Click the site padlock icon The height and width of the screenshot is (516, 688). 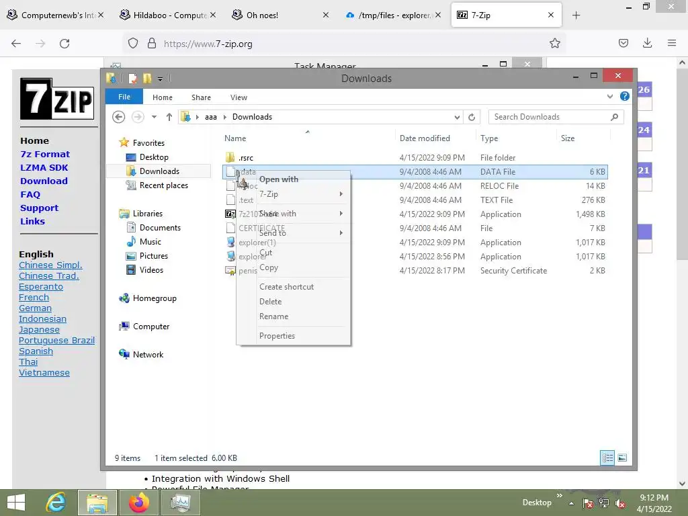coord(152,43)
